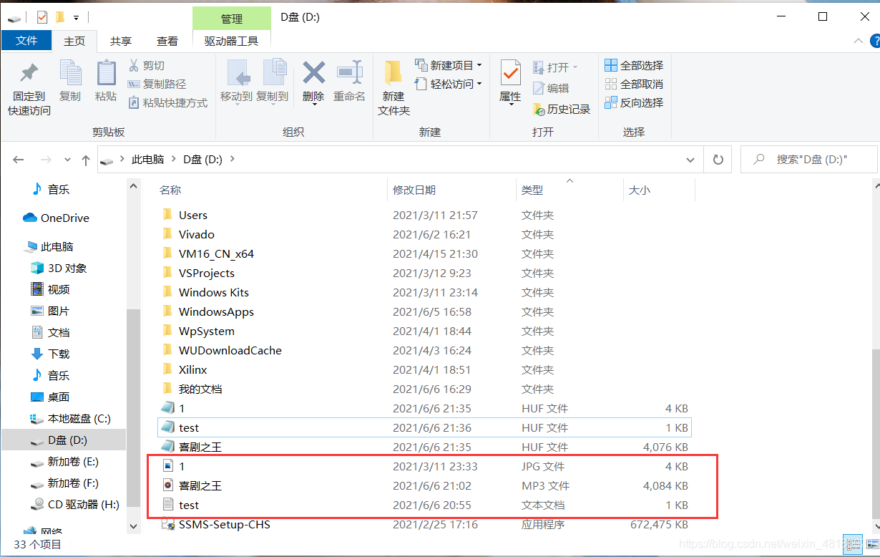
Task: Click in the 搜索"D盘 (D:)" search box
Action: pyautogui.click(x=808, y=160)
